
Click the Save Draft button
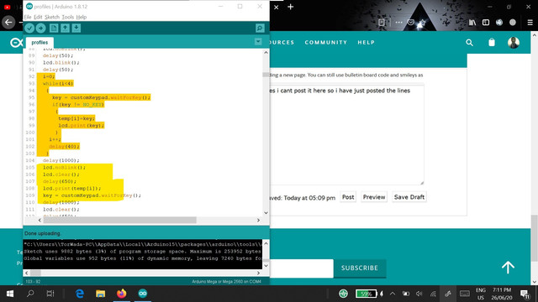pyautogui.click(x=409, y=197)
